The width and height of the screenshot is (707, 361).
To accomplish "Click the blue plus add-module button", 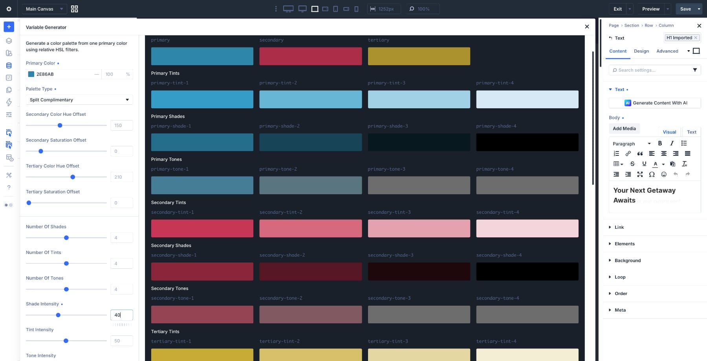I will click(9, 27).
